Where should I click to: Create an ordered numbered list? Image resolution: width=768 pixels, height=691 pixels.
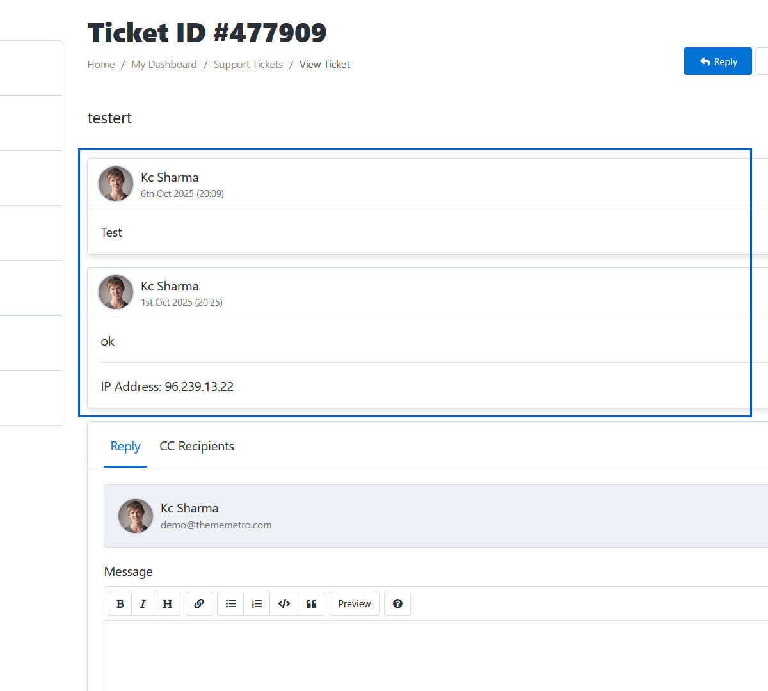pyautogui.click(x=257, y=604)
